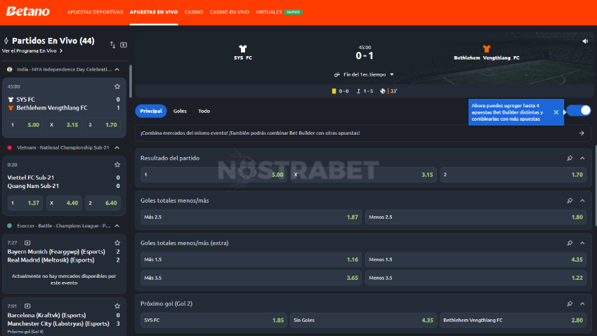Toggle the Bet Builder switch
The width and height of the screenshot is (597, 336).
point(578,111)
